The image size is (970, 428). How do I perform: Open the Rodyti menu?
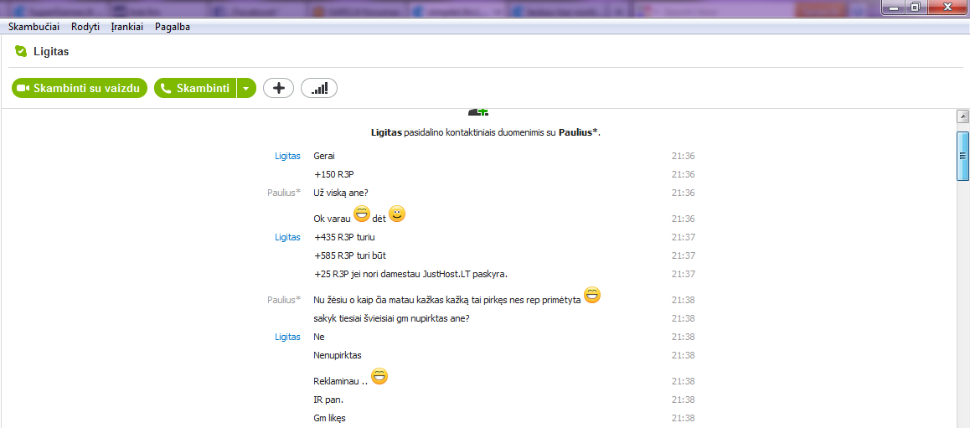85,27
